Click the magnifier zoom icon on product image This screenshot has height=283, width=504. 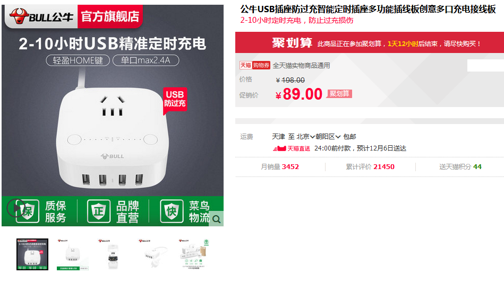tap(216, 219)
